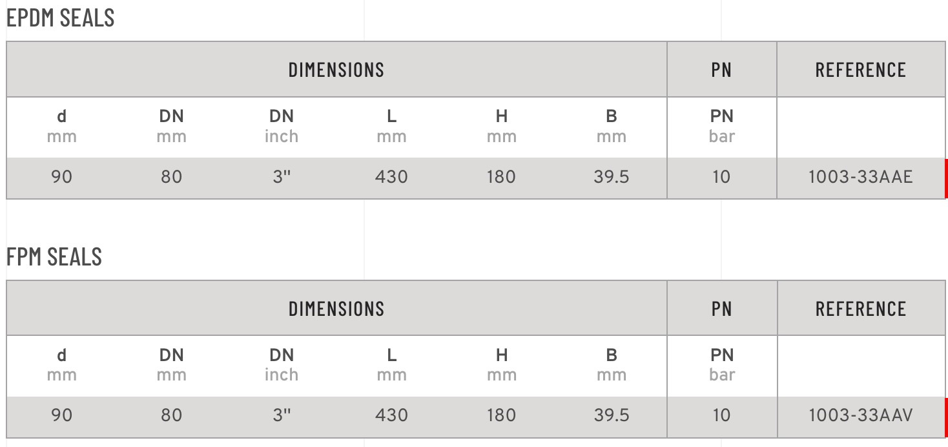Click the PN bar value 10 in EPDM row
Screen dimensions: 948x447
721,177
